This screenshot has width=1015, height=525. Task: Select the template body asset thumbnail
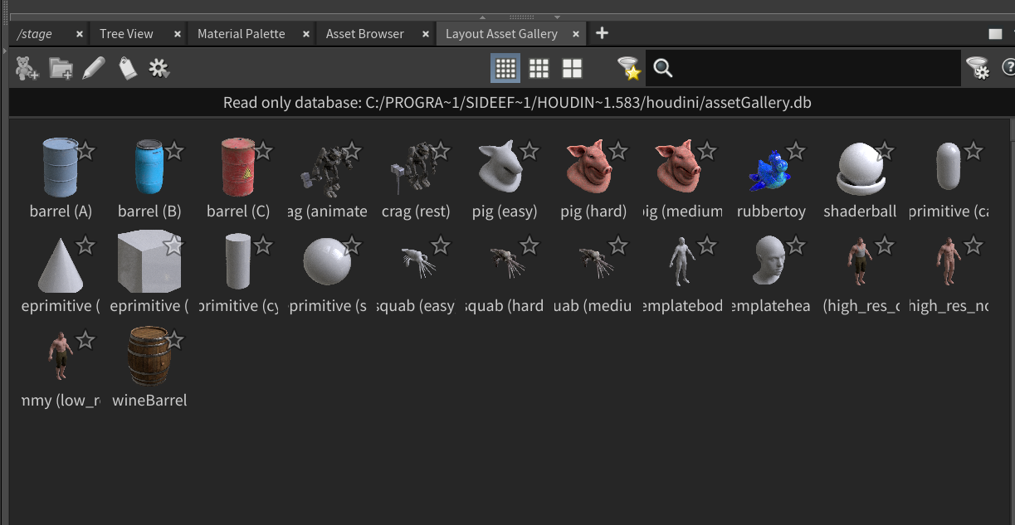[681, 261]
